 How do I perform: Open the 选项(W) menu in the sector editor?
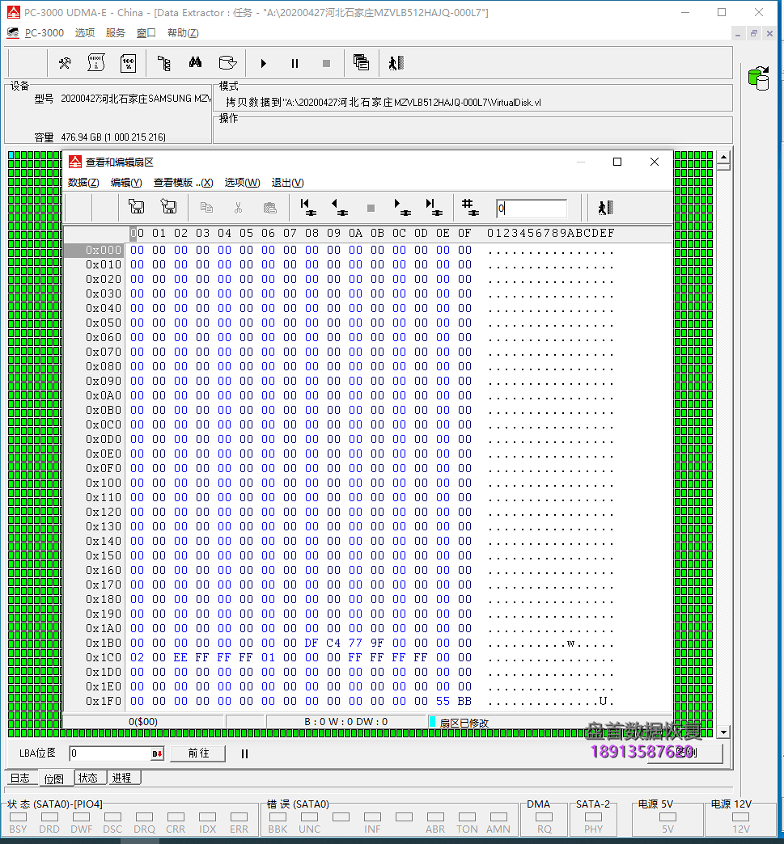242,183
